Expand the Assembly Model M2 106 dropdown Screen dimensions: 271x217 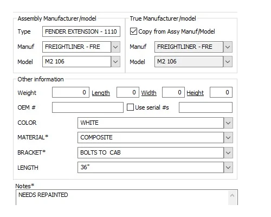click(x=115, y=61)
